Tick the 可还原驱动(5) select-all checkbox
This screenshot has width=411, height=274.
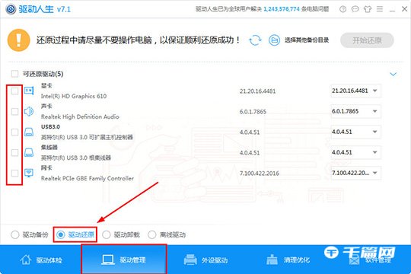[14, 74]
